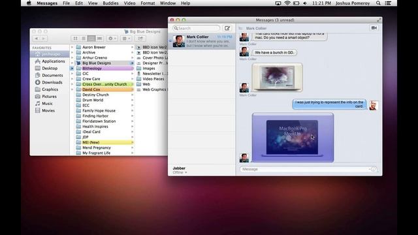Click the Finder back arrow button
418x235 pixels.
(x=37, y=39)
